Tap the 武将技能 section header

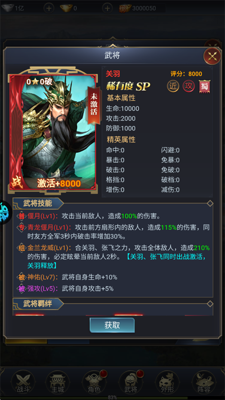pyautogui.click(x=37, y=203)
